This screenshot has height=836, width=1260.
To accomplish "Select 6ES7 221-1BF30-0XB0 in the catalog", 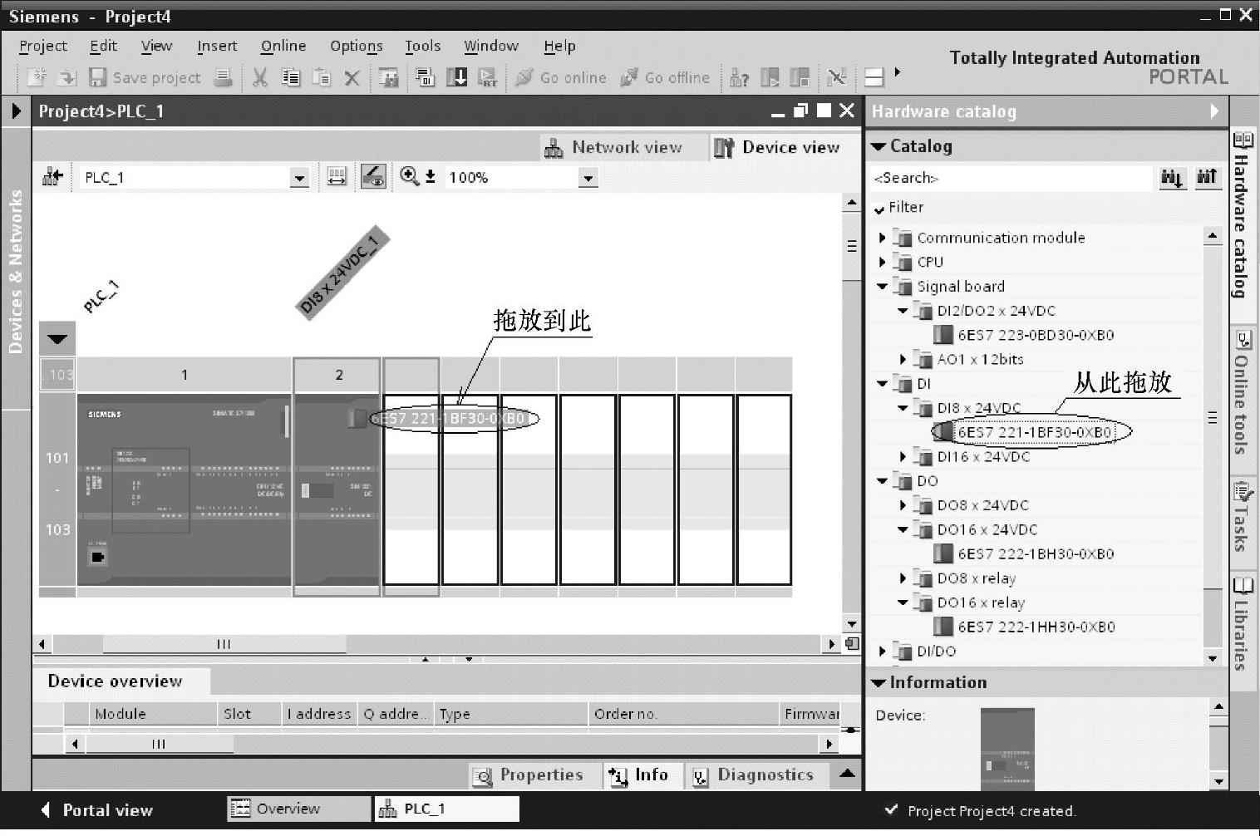I will (1034, 432).
